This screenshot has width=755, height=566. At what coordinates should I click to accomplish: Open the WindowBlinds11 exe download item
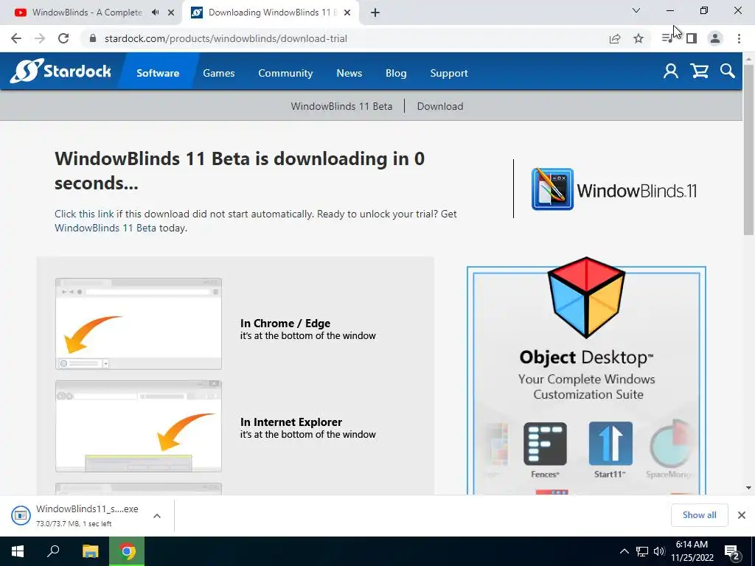(77, 515)
